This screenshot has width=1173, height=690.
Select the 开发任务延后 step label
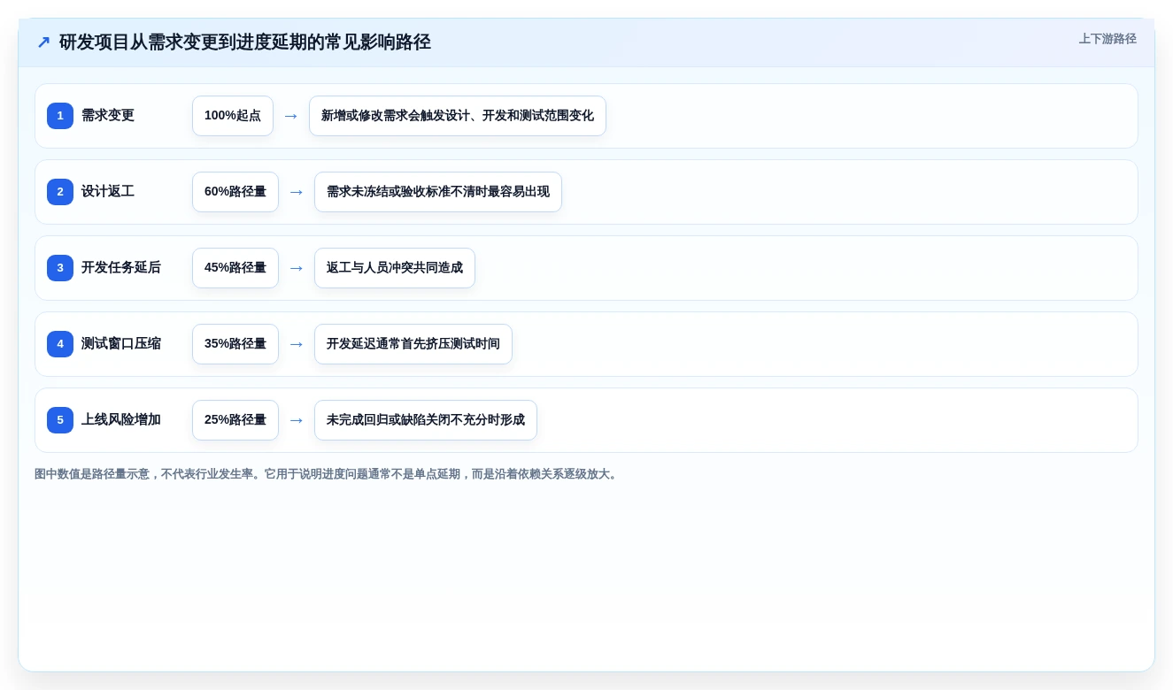121,268
